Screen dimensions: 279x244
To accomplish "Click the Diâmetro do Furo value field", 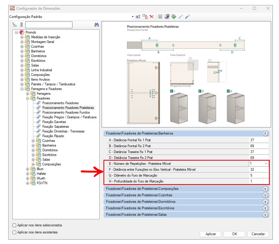I will (259, 175).
